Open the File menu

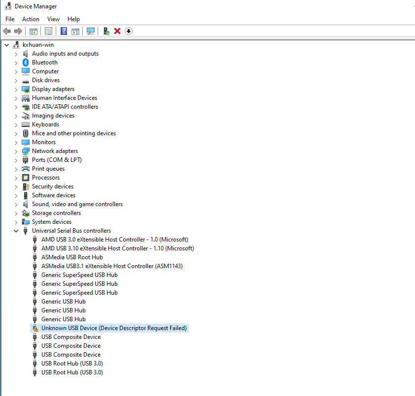(x=10, y=19)
